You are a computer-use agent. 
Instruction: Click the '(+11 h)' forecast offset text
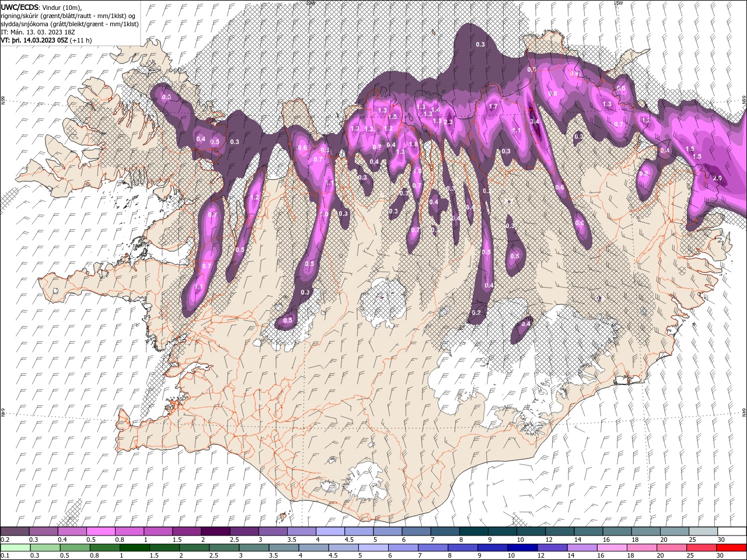[x=81, y=40]
